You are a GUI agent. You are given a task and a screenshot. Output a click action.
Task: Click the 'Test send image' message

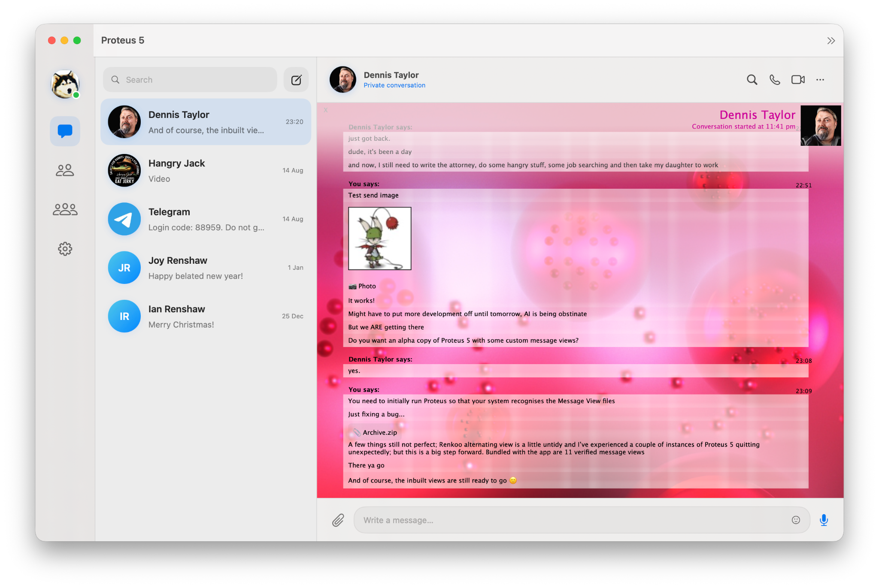(x=373, y=195)
